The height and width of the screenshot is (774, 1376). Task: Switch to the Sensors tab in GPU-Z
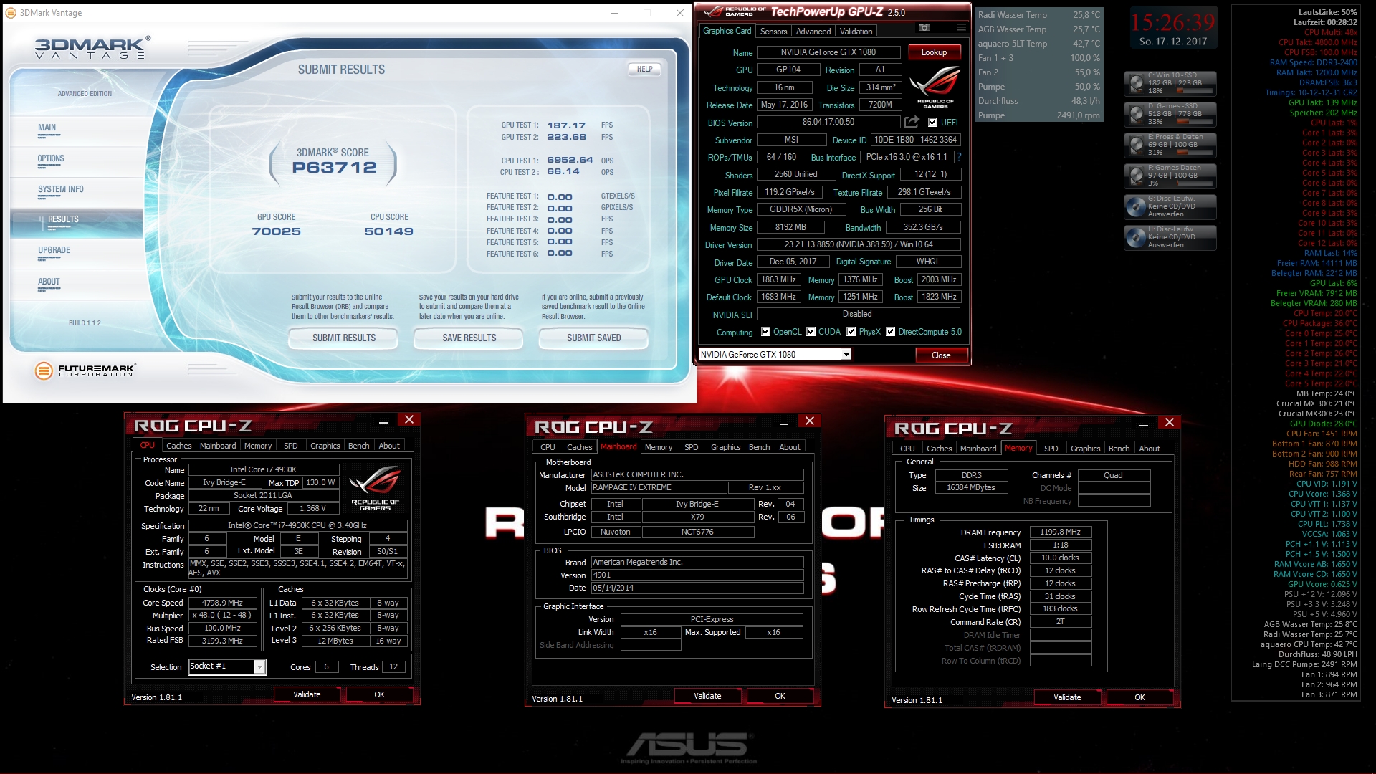click(x=773, y=32)
